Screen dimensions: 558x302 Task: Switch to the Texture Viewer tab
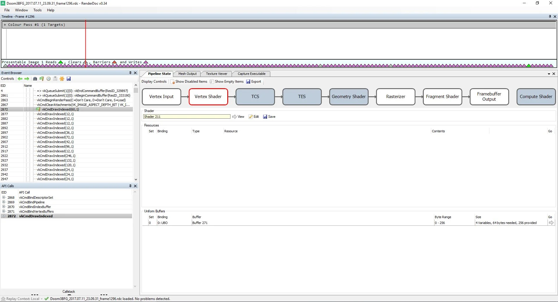217,74
